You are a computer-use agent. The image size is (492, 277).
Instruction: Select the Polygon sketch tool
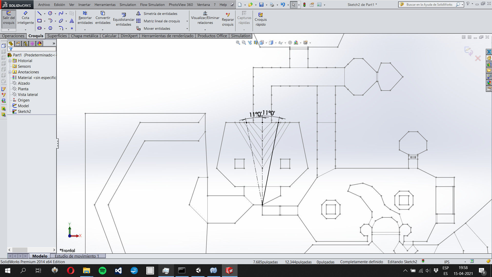pyautogui.click(x=50, y=28)
